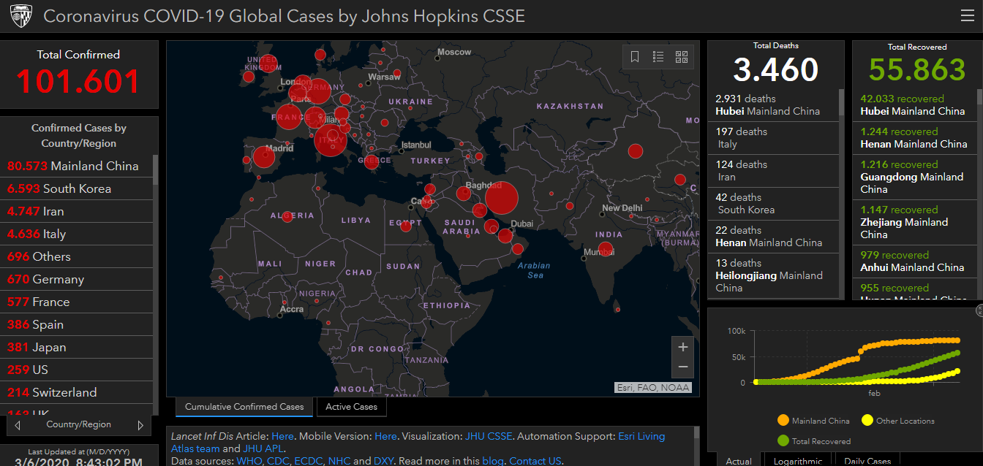Image resolution: width=983 pixels, height=466 pixels.
Task: Select Iran with 4.747 cases
Action: [76, 211]
